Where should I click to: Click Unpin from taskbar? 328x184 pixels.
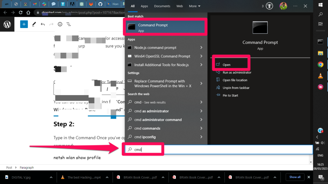236,88
